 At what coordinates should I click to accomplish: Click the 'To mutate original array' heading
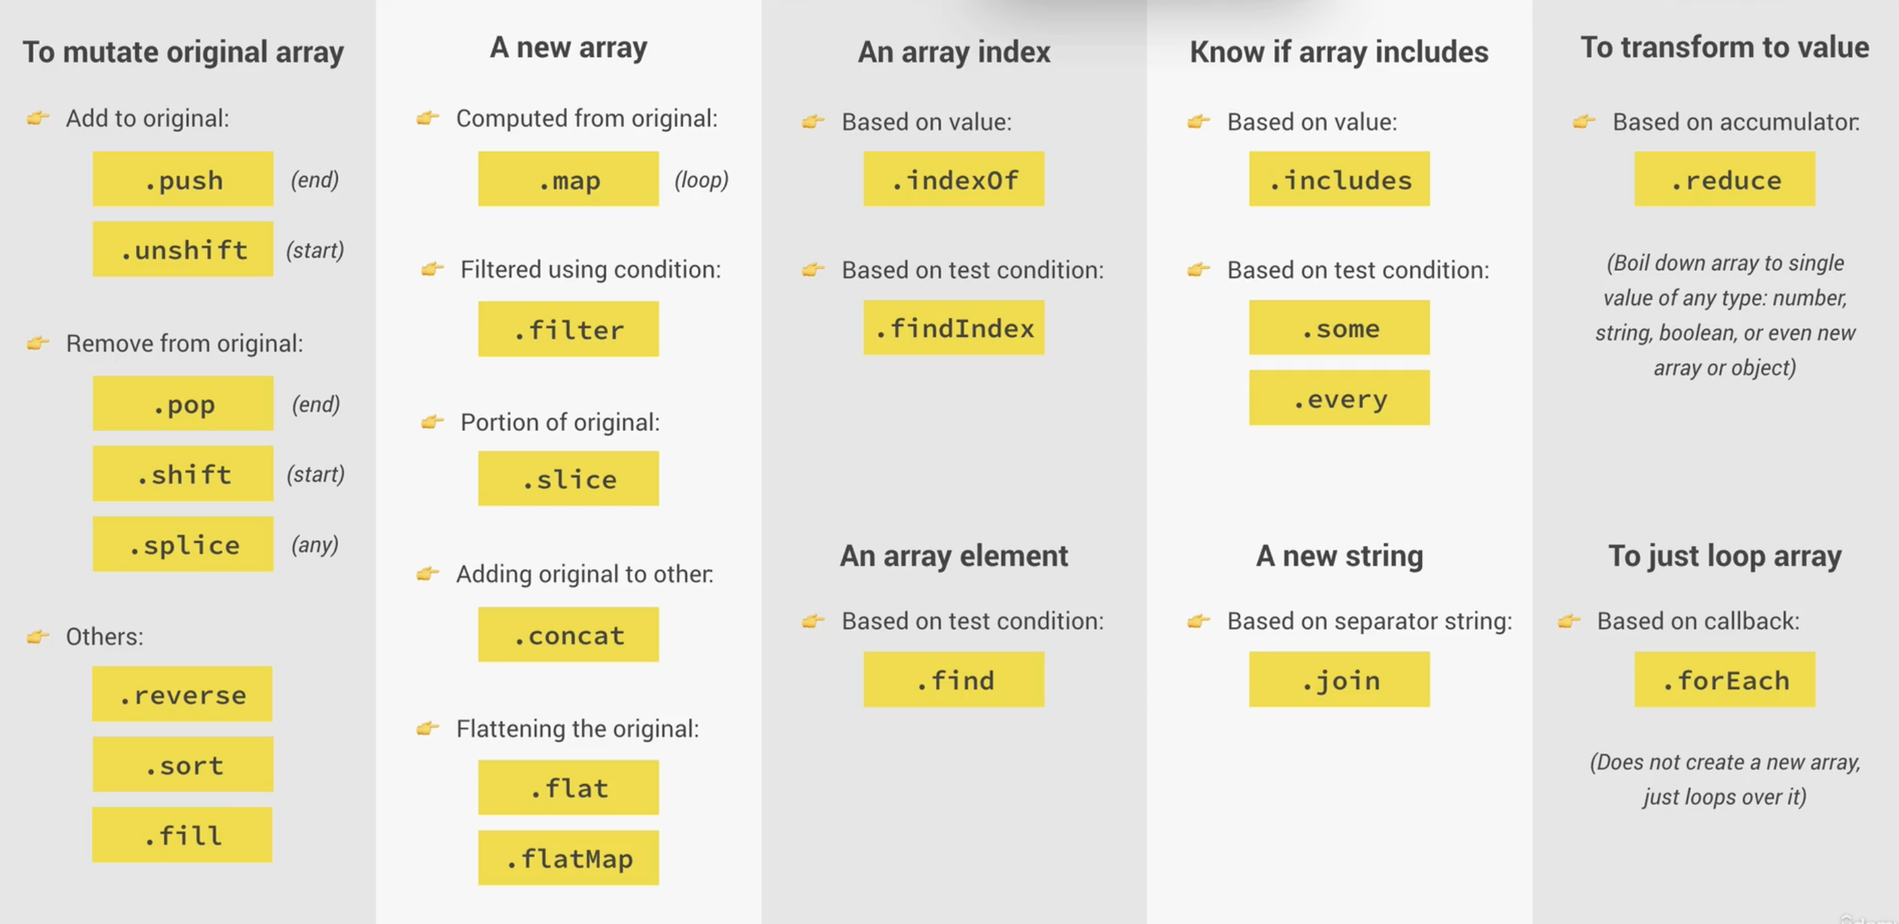(183, 51)
